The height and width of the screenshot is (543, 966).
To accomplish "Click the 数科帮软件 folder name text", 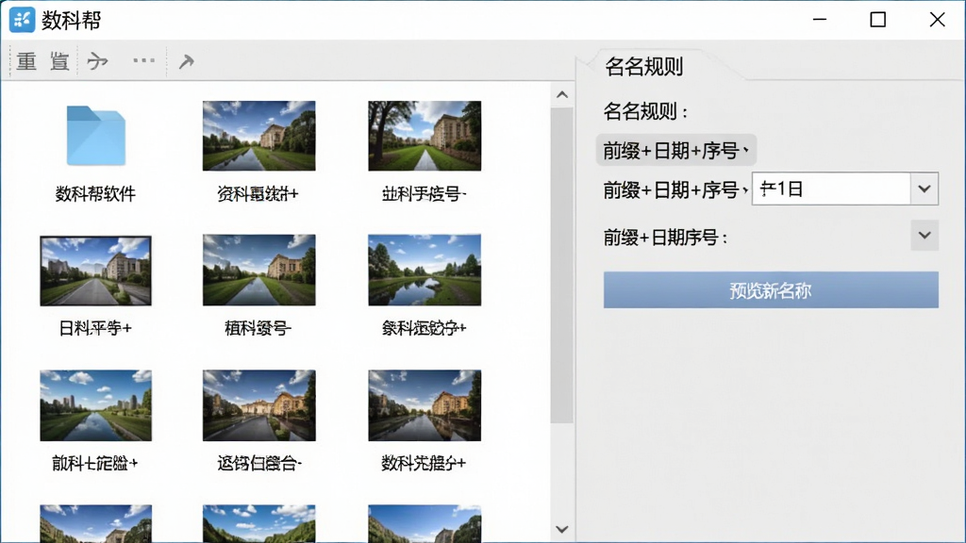I will pyautogui.click(x=95, y=194).
